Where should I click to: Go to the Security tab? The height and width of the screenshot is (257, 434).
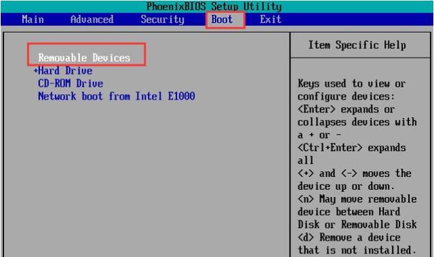pos(163,19)
